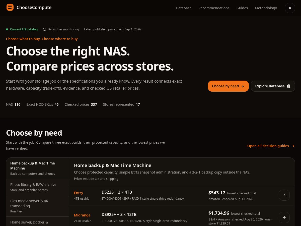Click the green Current US catalog status dot
301x226 pixels.
[7, 29]
